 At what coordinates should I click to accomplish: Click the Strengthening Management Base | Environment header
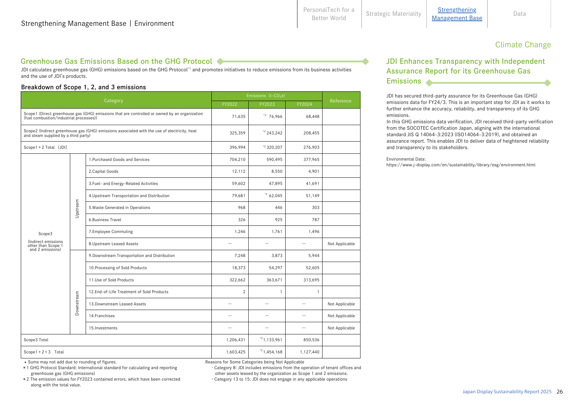(x=97, y=23)
